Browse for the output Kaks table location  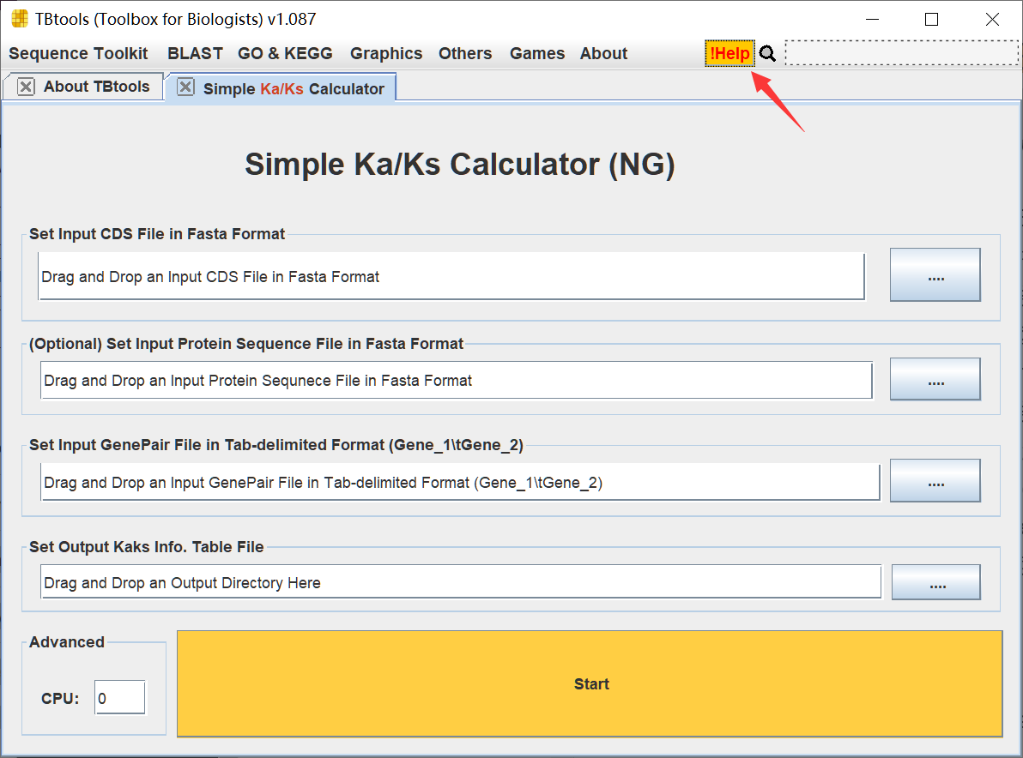coord(935,581)
